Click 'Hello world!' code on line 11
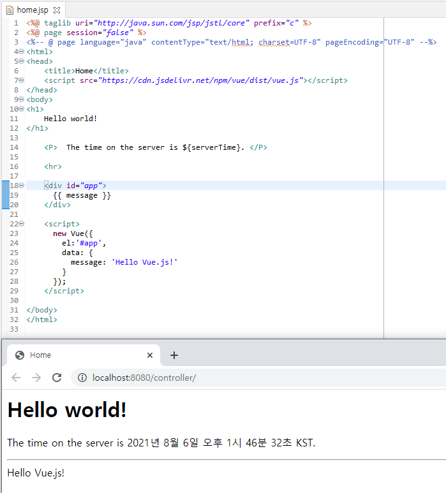 [70, 119]
